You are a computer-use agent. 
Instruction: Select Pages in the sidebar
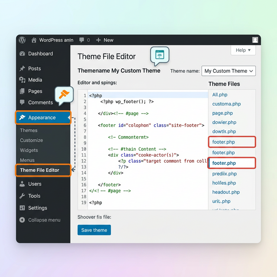35,91
